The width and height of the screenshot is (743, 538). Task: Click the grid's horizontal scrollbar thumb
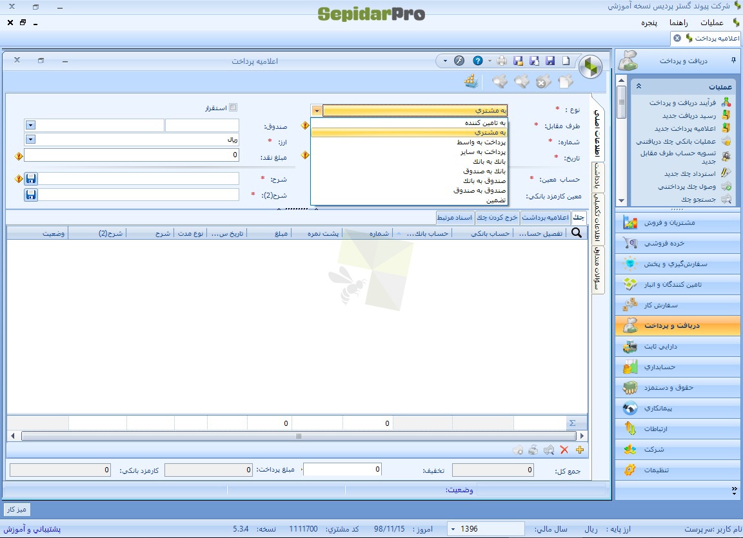click(299, 436)
